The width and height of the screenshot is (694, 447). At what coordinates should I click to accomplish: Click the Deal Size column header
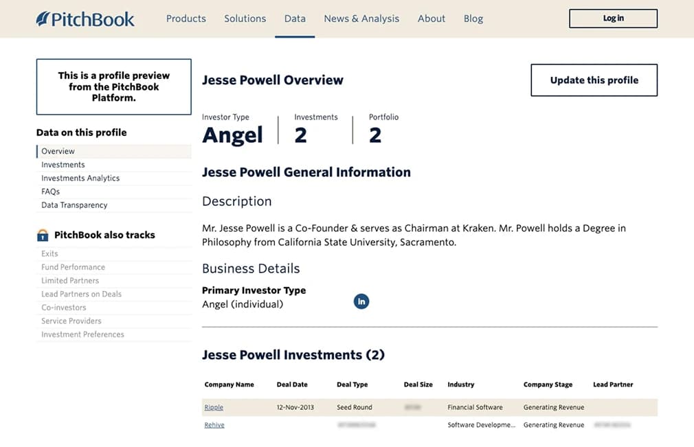click(418, 385)
